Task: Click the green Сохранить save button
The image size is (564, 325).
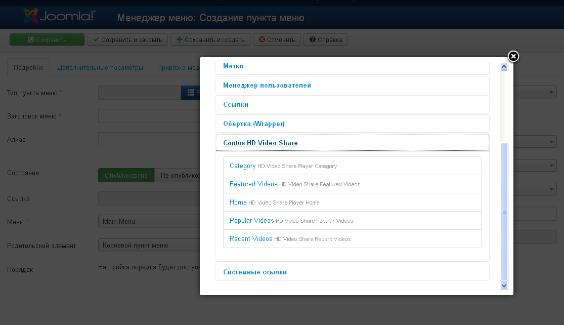Action: point(47,39)
